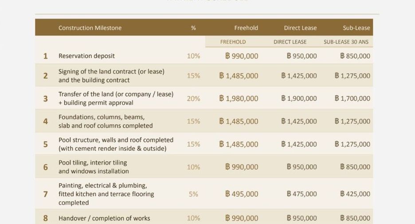
Task: Select the 20% value in row 3
Action: pyautogui.click(x=193, y=98)
